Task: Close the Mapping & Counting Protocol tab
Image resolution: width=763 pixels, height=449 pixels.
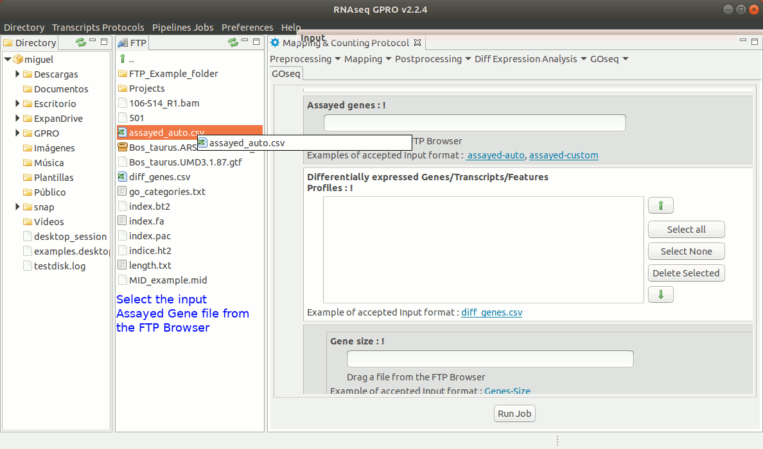Action: 417,43
